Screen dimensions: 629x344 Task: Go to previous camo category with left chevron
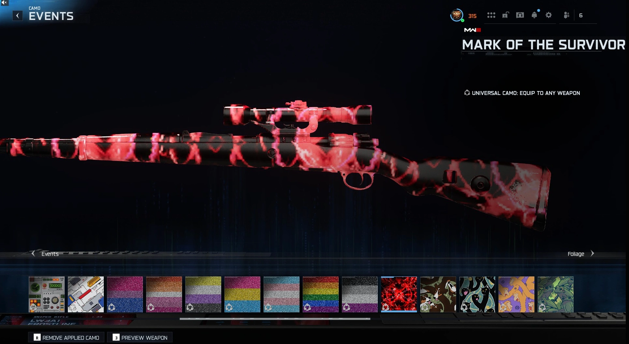tap(33, 253)
